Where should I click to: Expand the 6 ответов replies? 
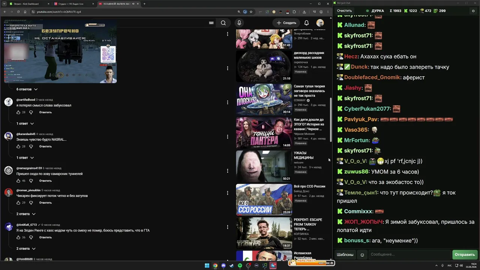click(x=27, y=89)
